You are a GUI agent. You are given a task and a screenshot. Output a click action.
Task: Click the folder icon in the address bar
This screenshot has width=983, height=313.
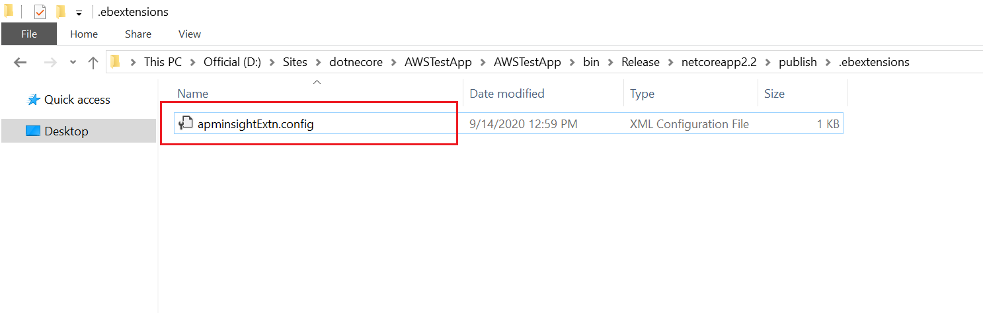tap(116, 62)
